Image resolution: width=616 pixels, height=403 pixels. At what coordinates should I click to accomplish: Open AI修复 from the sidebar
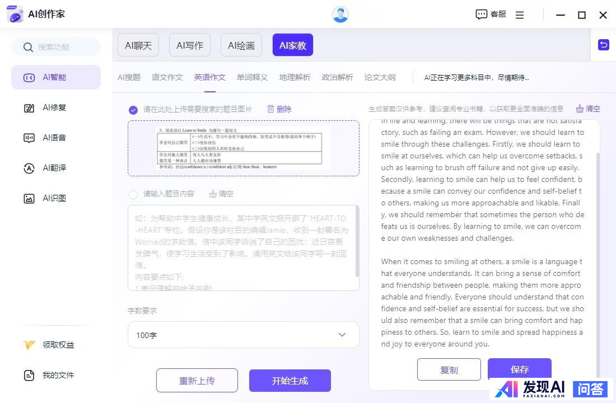coord(29,107)
